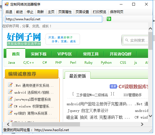
Task: Open the CSS category link
Action: click(x=123, y=63)
